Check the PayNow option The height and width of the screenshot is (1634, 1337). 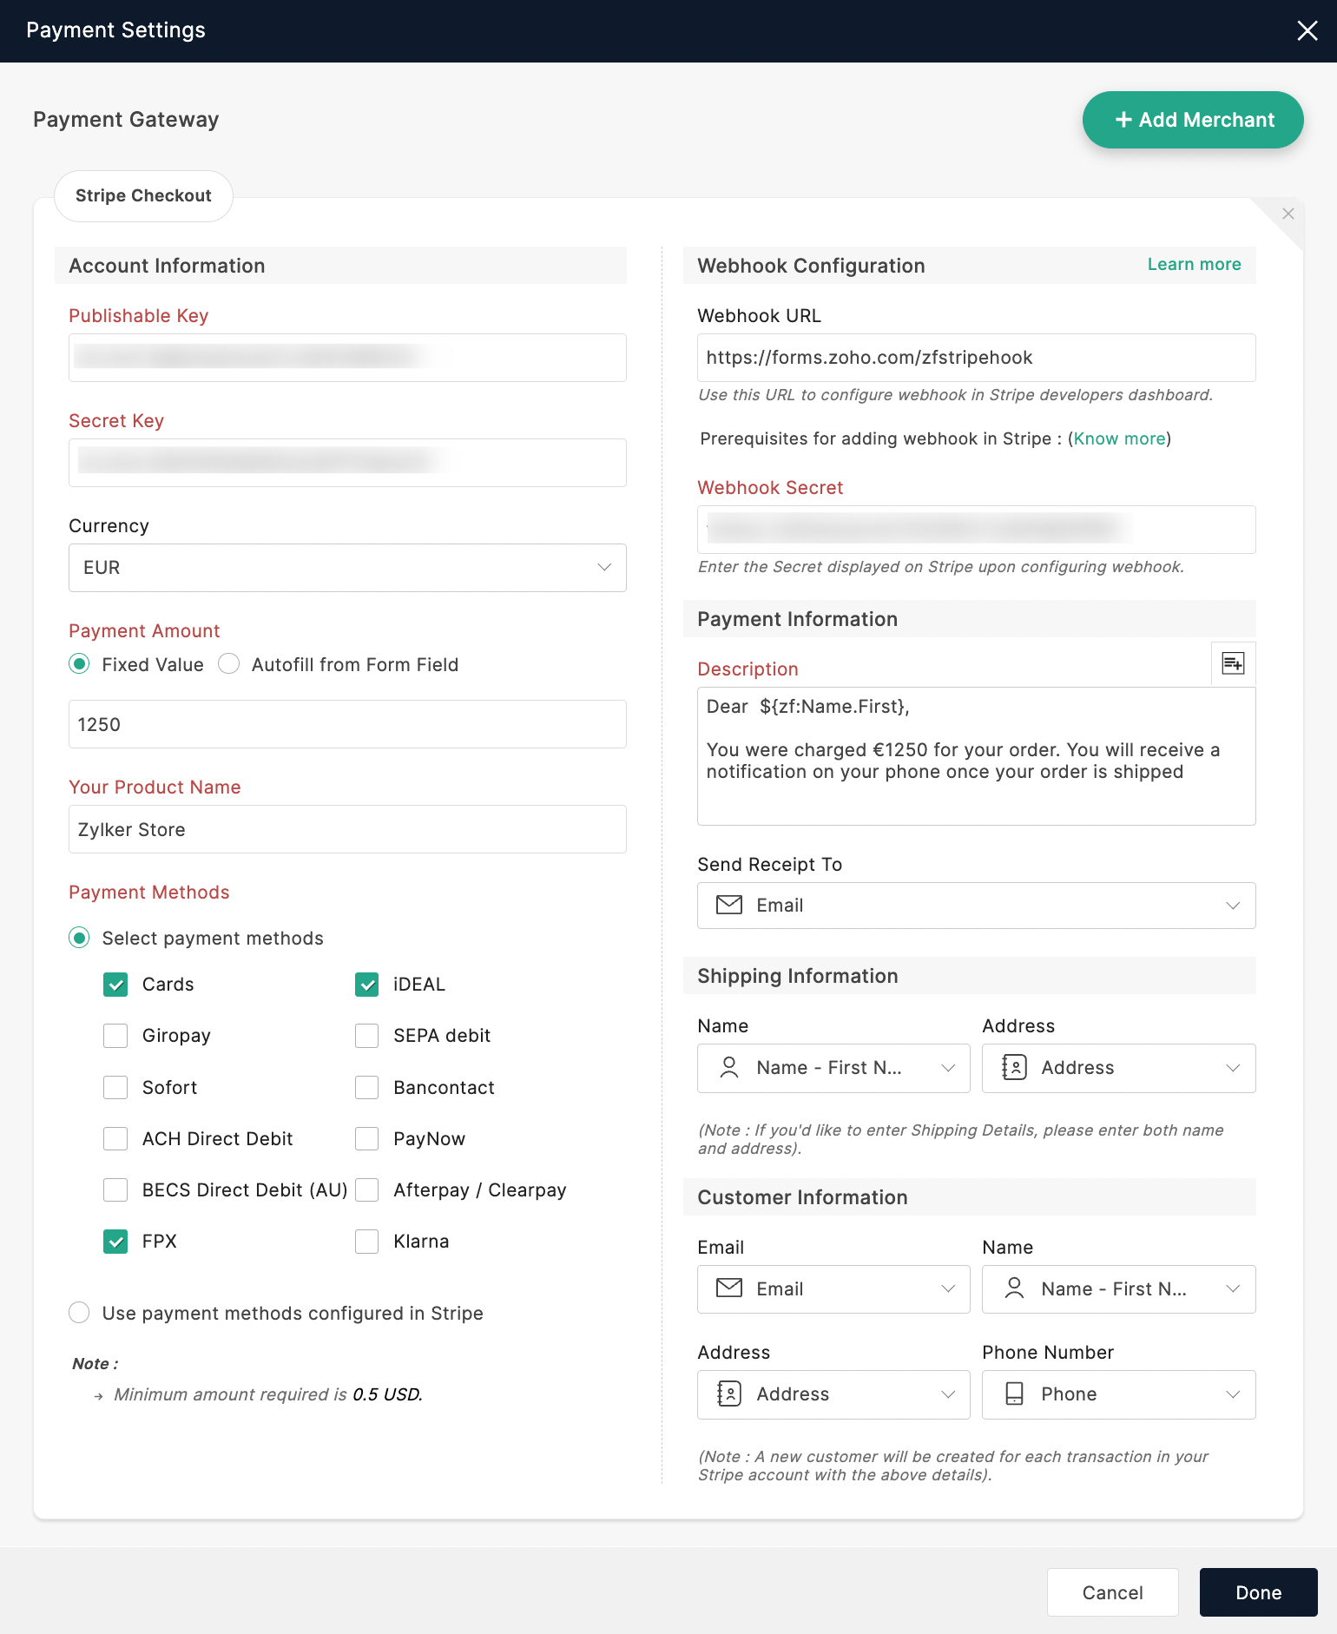pos(367,1139)
